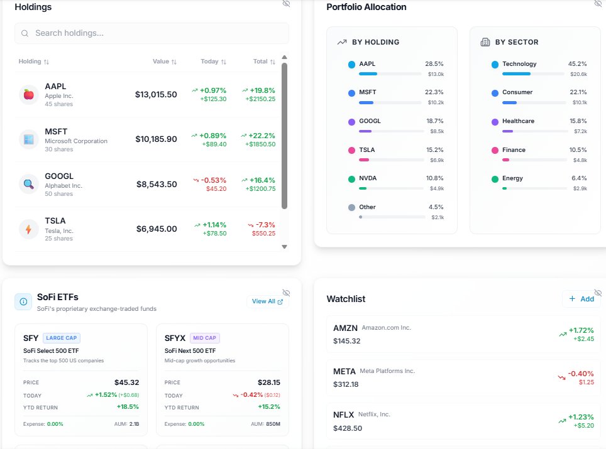Sort the table by Holding column

33,62
